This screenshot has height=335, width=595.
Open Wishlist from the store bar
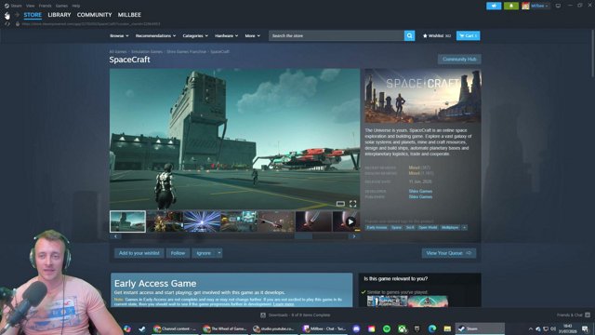[x=437, y=35]
